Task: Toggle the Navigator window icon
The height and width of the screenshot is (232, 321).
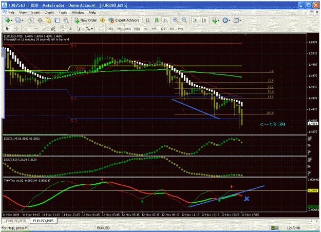Action: coord(48,20)
